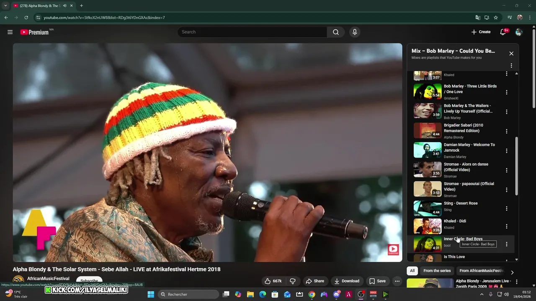Install app icon in address bar
The height and width of the screenshot is (301, 536).
click(487, 18)
